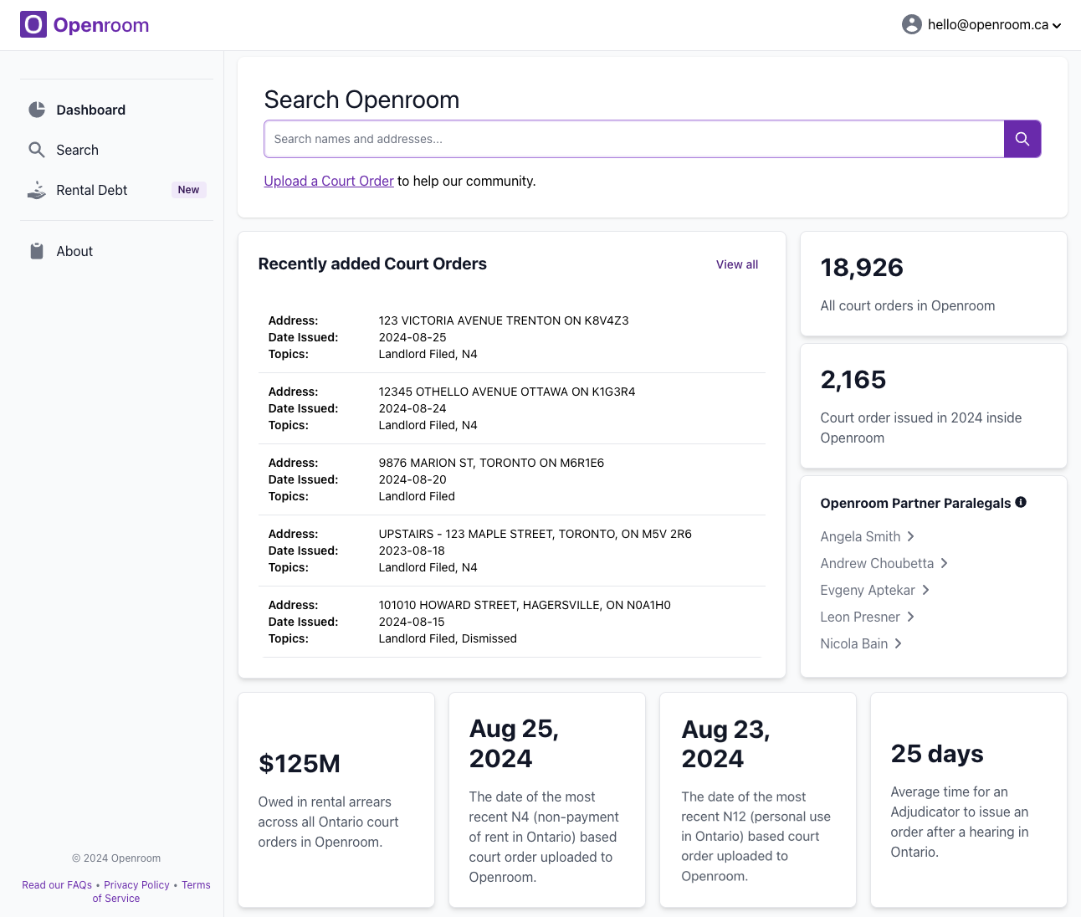The image size is (1081, 917).
Task: Select Nicola Bain paralegal name
Action: (x=854, y=643)
